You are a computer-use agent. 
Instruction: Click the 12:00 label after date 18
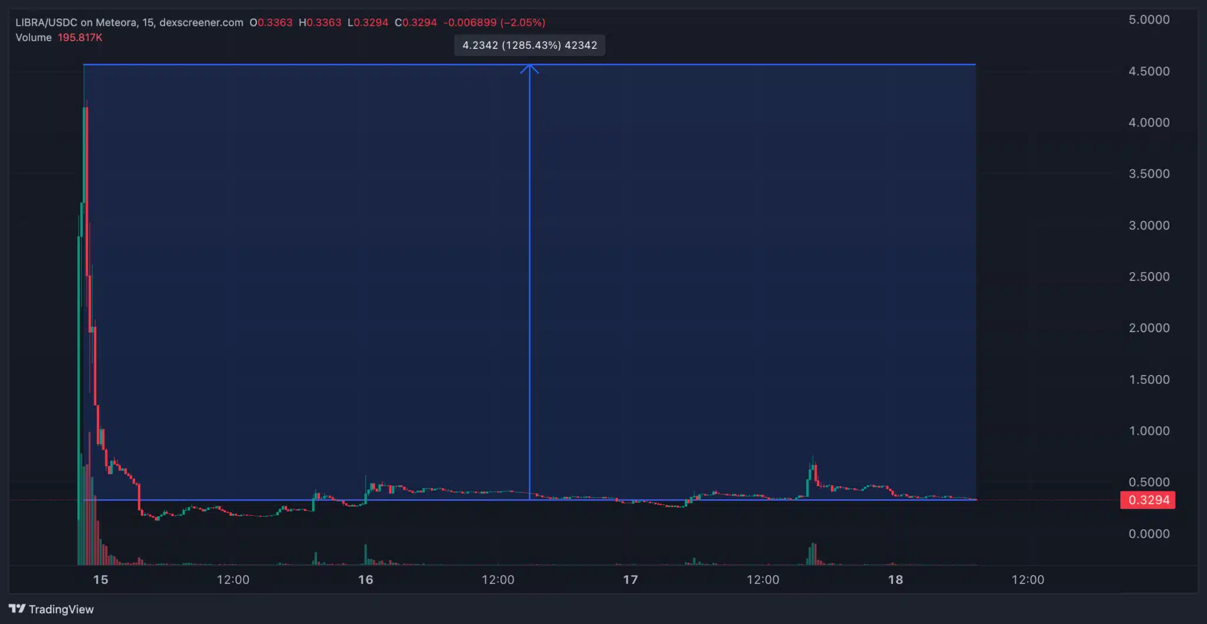1028,580
